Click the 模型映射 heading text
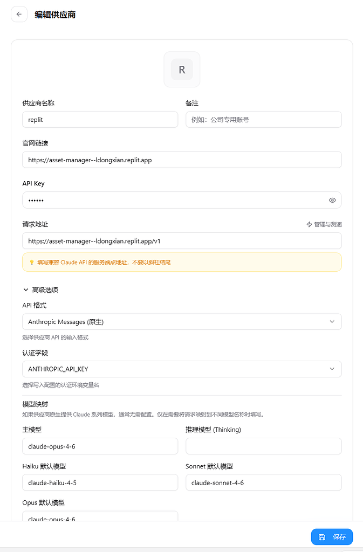The width and height of the screenshot is (363, 552). click(x=35, y=404)
